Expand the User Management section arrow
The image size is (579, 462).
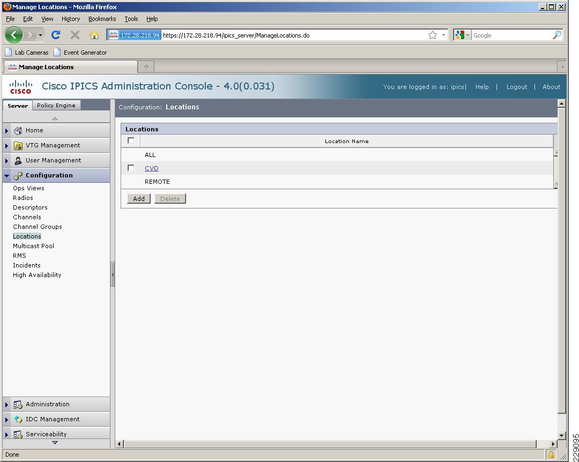[x=6, y=161]
